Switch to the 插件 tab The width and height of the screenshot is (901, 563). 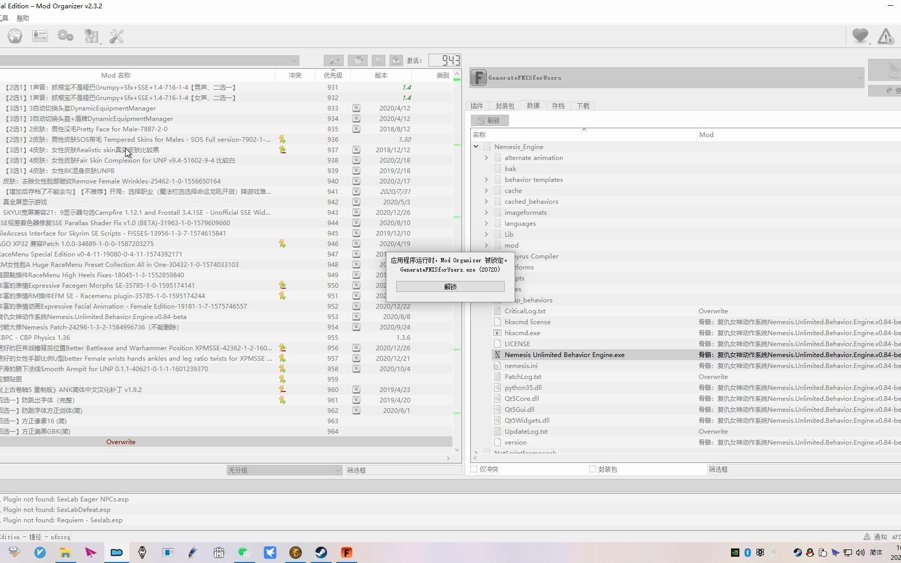(477, 106)
